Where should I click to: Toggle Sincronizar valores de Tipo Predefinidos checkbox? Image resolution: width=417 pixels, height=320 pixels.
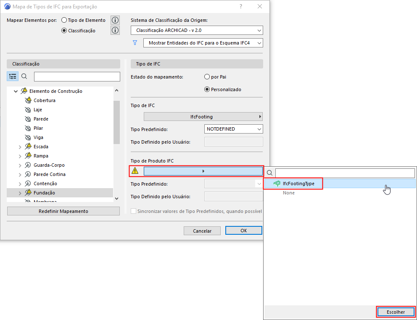coord(133,211)
